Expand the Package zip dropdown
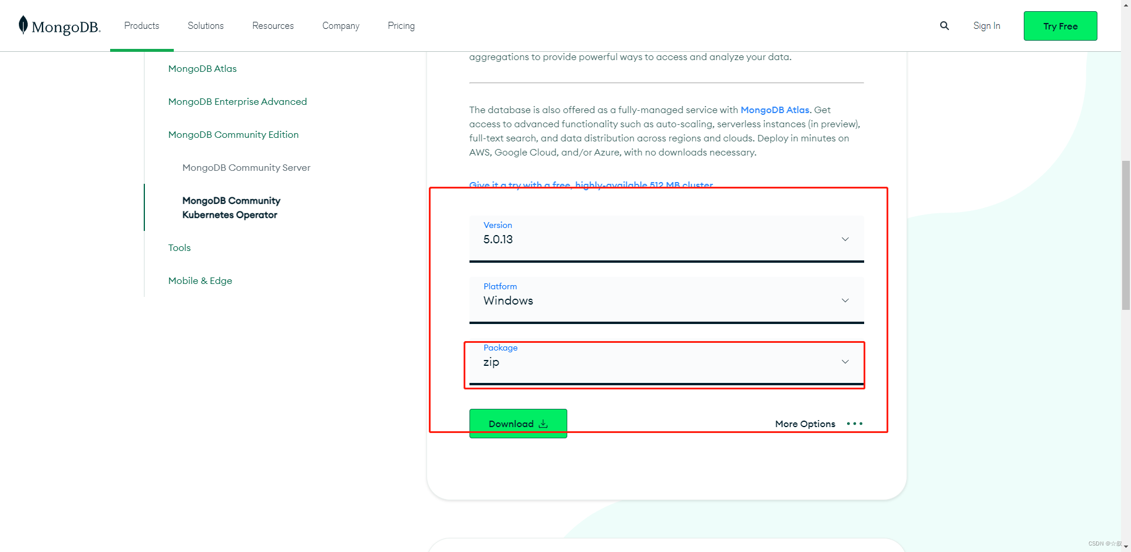Image resolution: width=1131 pixels, height=552 pixels. pyautogui.click(x=666, y=362)
